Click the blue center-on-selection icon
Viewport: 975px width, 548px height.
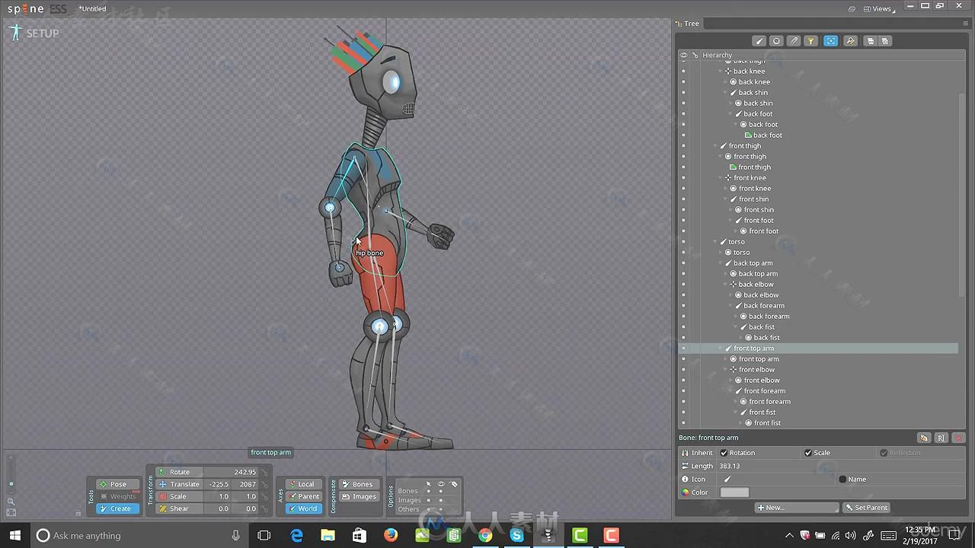831,41
